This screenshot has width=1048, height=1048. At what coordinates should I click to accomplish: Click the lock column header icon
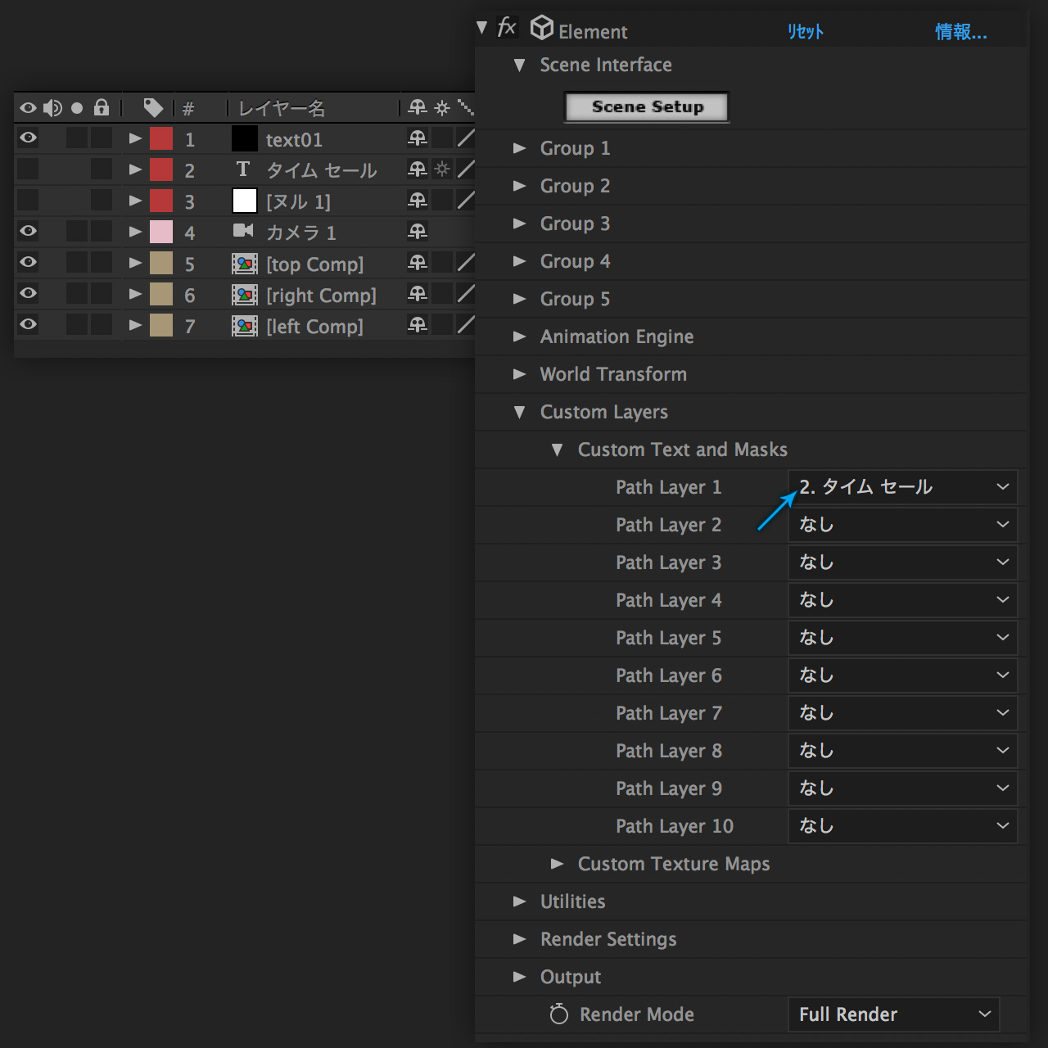point(102,107)
